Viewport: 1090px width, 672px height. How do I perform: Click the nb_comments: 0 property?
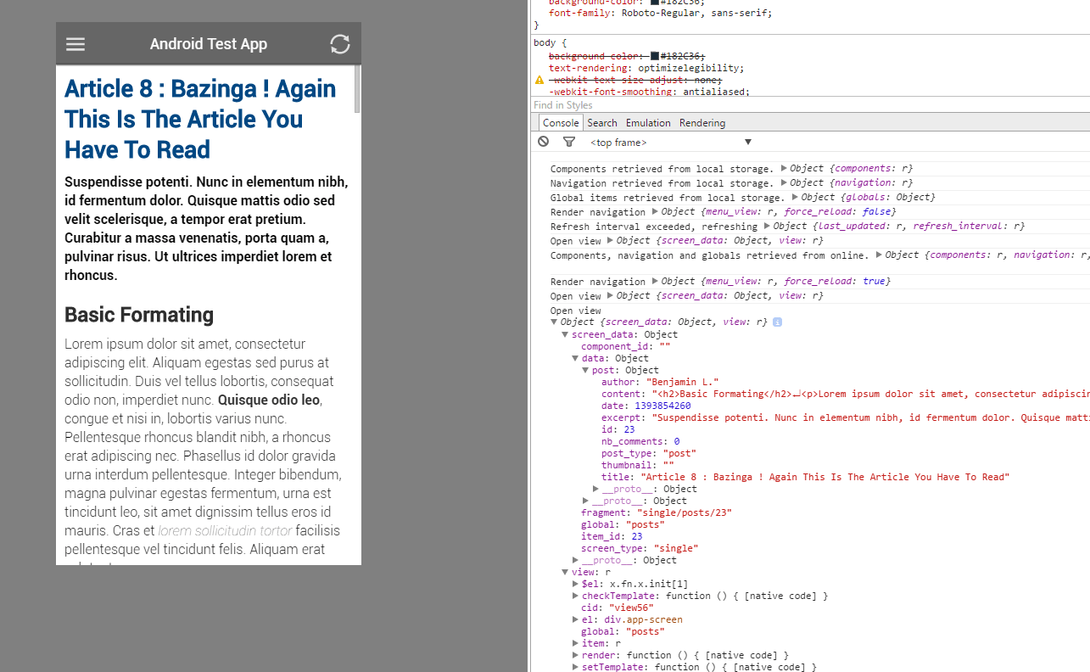[640, 441]
